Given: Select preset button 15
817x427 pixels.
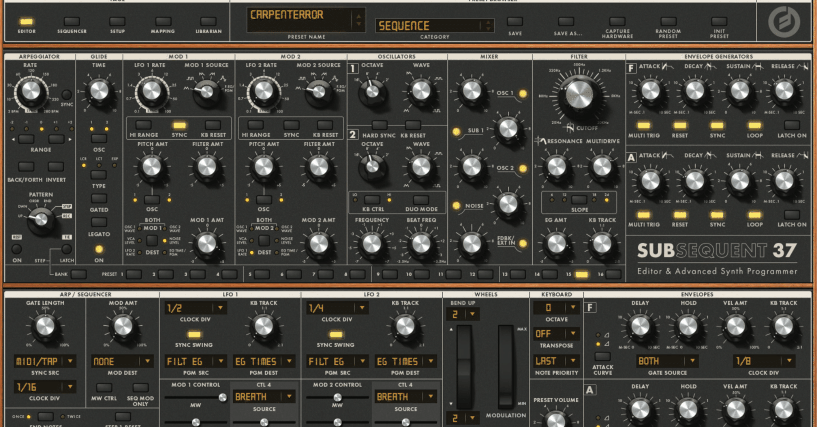Looking at the screenshot, I should point(582,274).
